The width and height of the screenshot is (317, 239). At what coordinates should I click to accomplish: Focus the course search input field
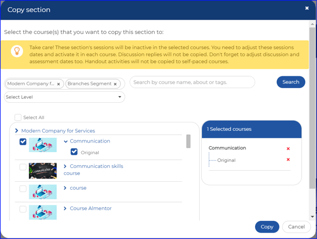(192, 82)
